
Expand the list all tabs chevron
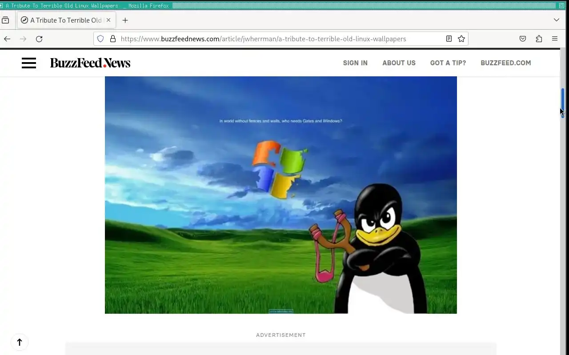(556, 20)
